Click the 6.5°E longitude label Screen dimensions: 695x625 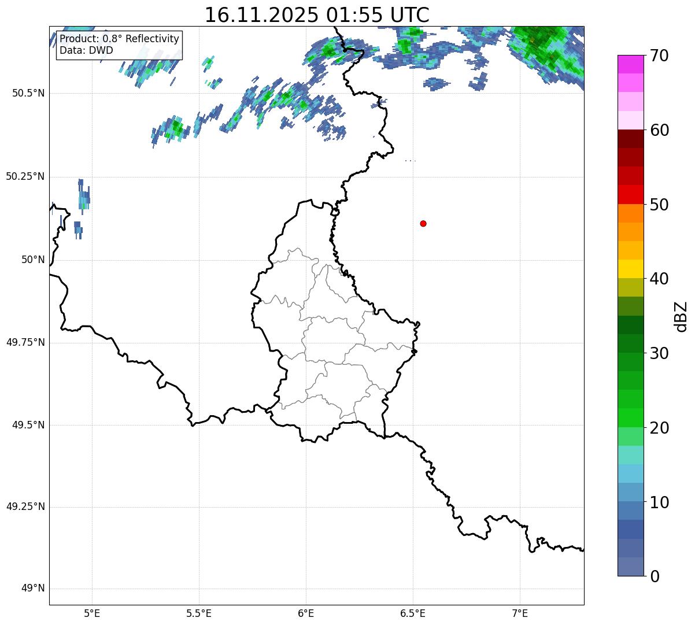[413, 613]
